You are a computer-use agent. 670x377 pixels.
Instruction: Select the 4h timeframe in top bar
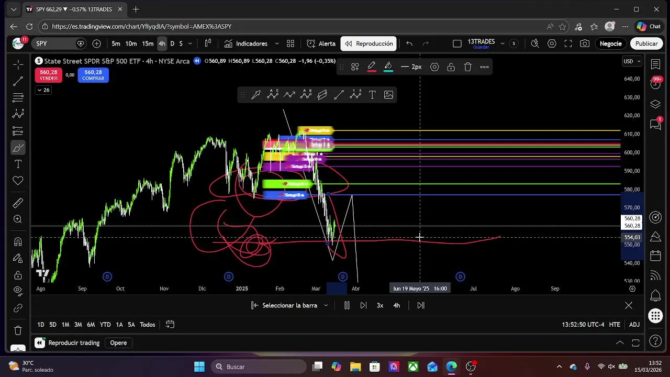coord(162,43)
